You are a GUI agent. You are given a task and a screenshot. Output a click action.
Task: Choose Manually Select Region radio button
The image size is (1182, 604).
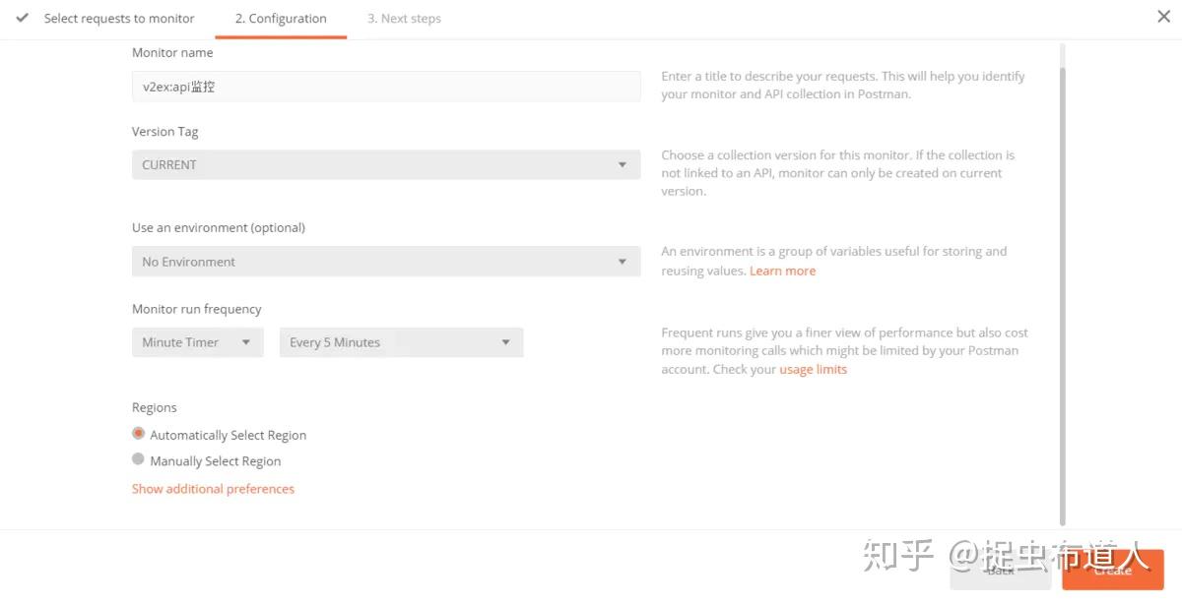[139, 459]
